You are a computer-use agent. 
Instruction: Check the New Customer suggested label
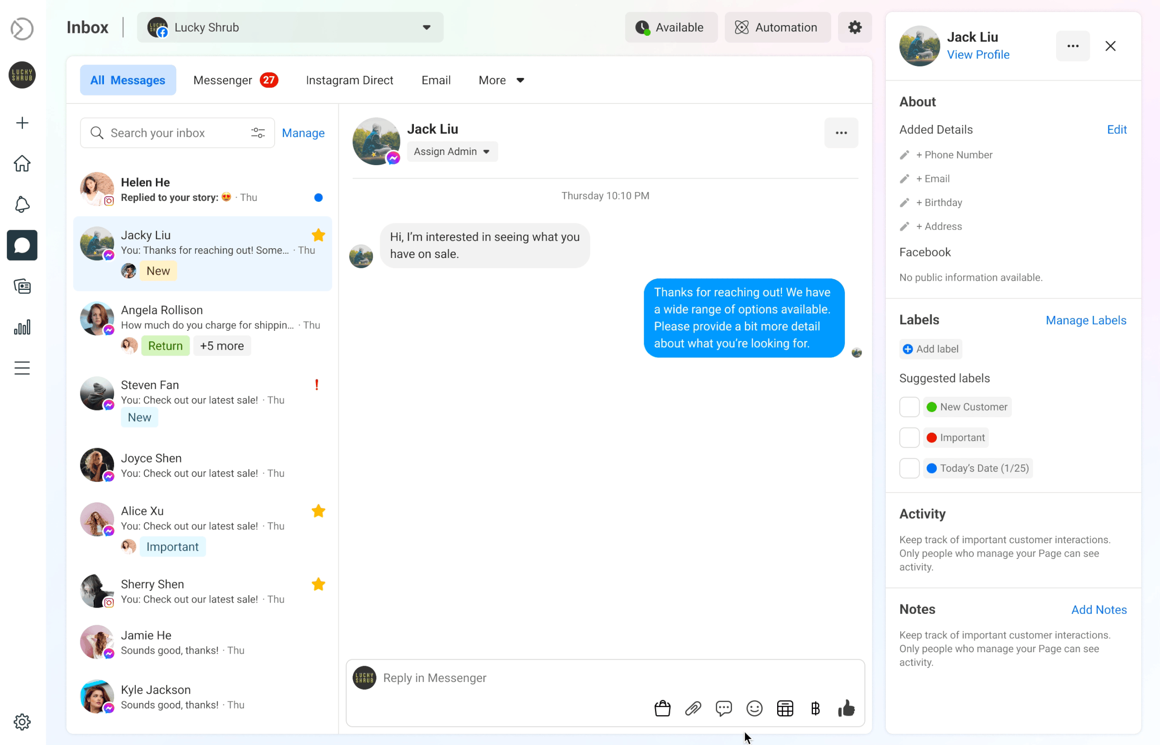909,407
